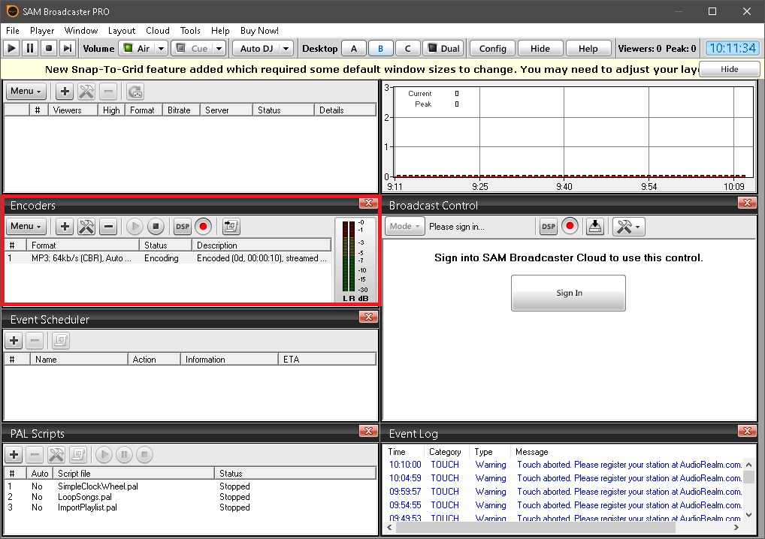Click the Broadcast Control DSP button
The image size is (765, 539).
click(x=549, y=227)
